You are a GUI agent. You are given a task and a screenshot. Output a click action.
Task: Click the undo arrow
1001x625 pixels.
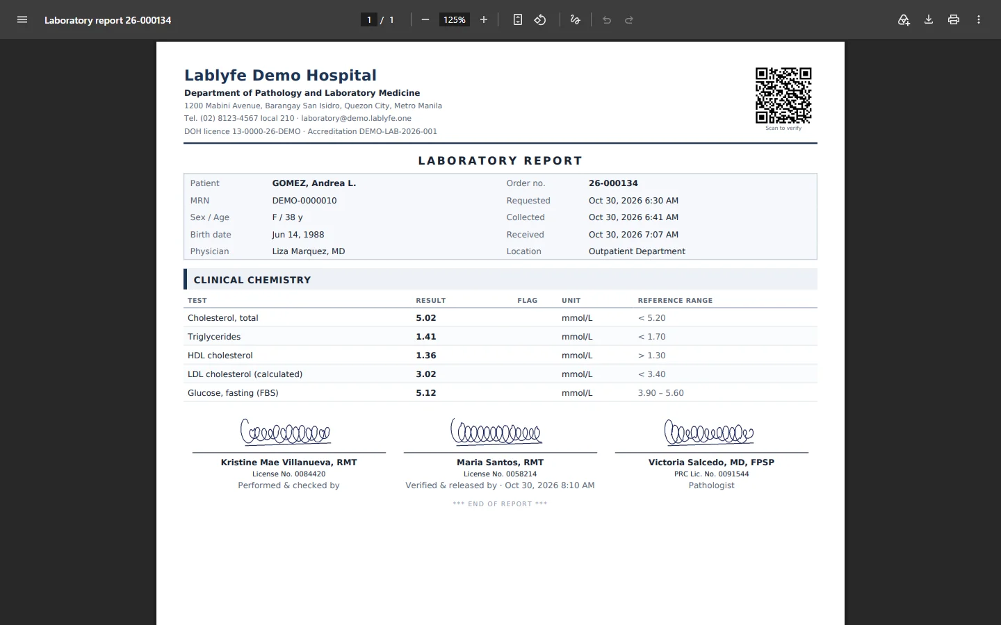(607, 19)
